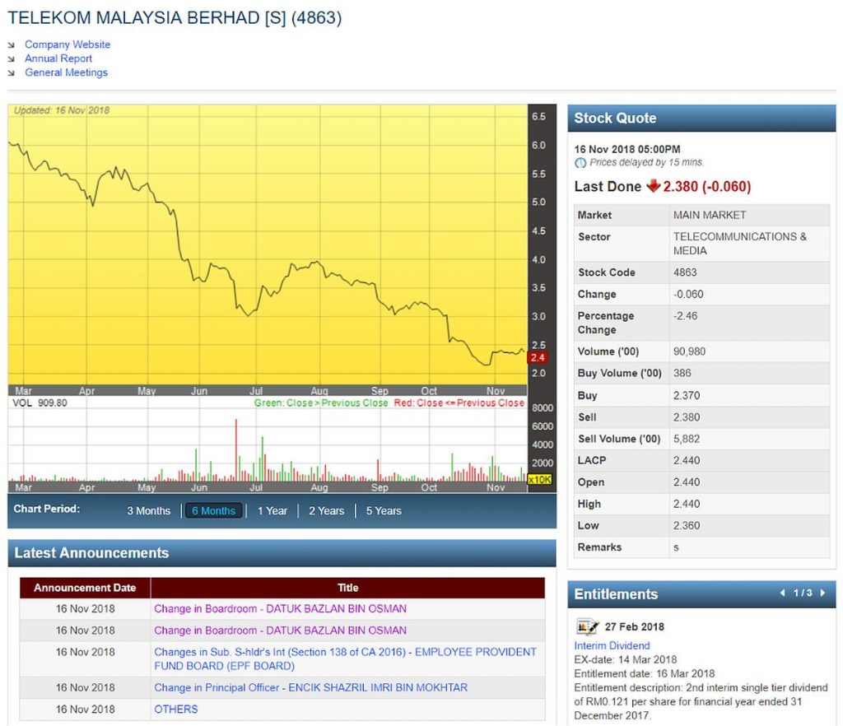Select the 1 Year chart period

pos(272,510)
